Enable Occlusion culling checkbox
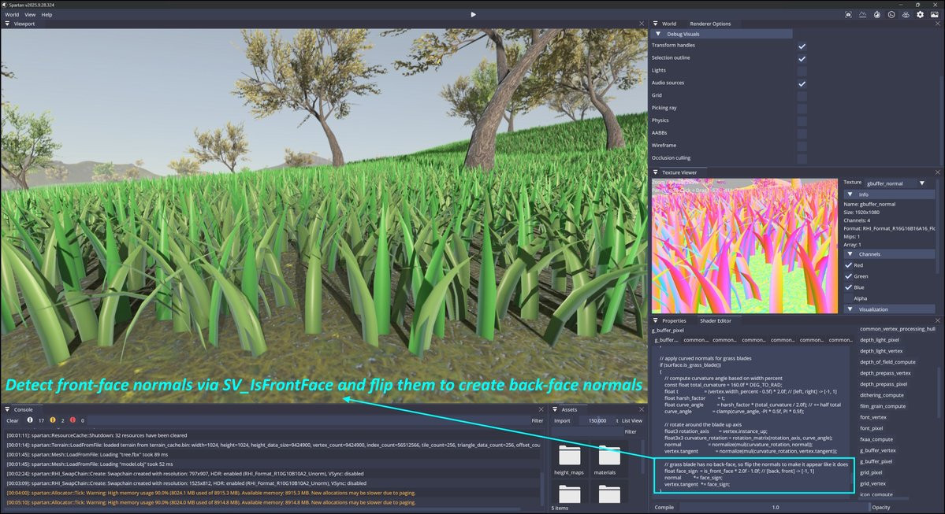 802,158
